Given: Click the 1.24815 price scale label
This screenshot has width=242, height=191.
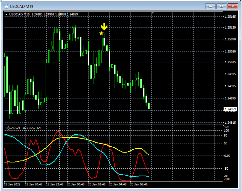Looking at the screenshot, I should 231,123.
